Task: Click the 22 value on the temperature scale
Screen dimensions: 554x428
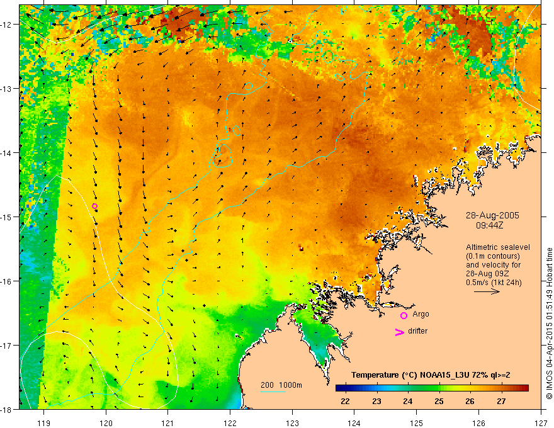Action: pos(345,401)
